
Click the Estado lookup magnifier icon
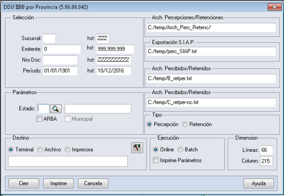[56, 109]
